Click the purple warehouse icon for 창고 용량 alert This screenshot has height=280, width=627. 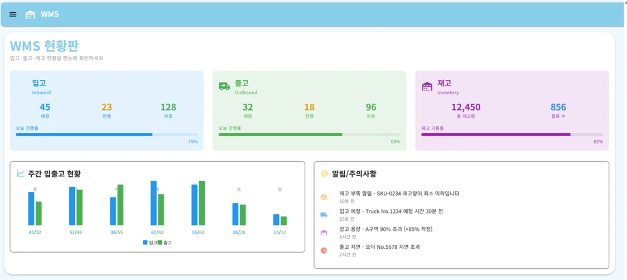tap(324, 233)
